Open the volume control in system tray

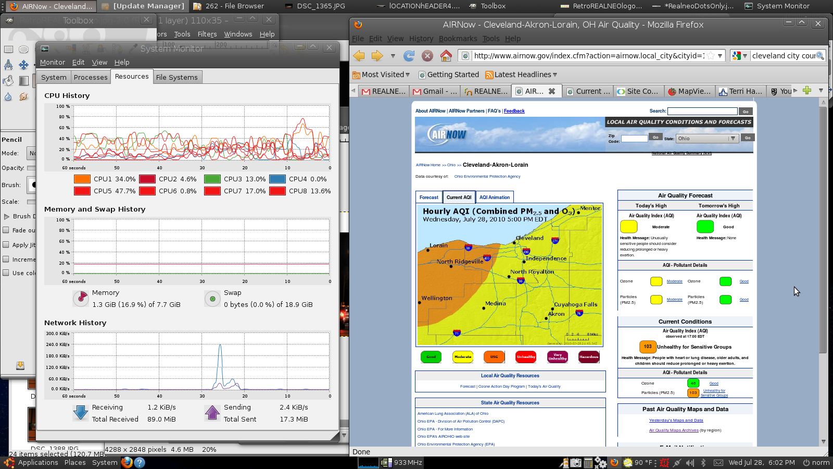690,462
